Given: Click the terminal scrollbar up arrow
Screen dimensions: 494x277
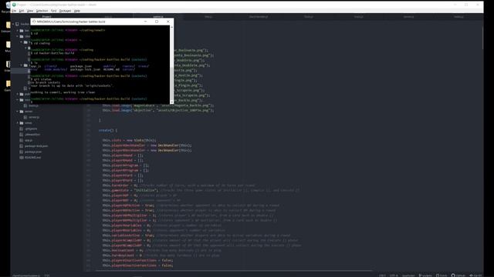Looking at the screenshot, I should point(171,27).
